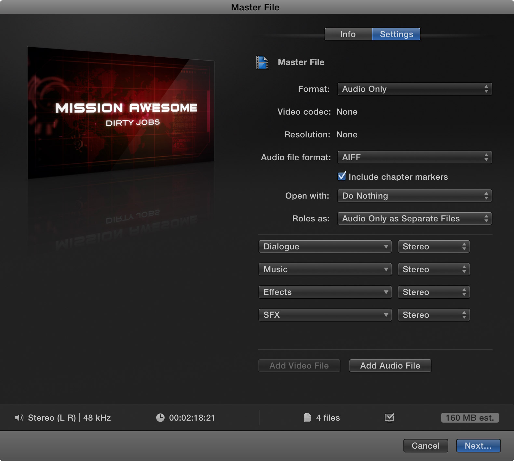
Task: Change Stereo channel setting for SFX
Action: click(434, 315)
